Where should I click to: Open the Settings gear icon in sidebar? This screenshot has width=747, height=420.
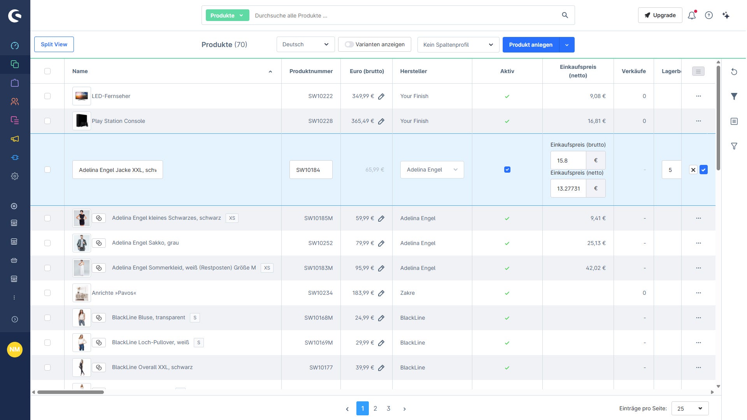(15, 176)
